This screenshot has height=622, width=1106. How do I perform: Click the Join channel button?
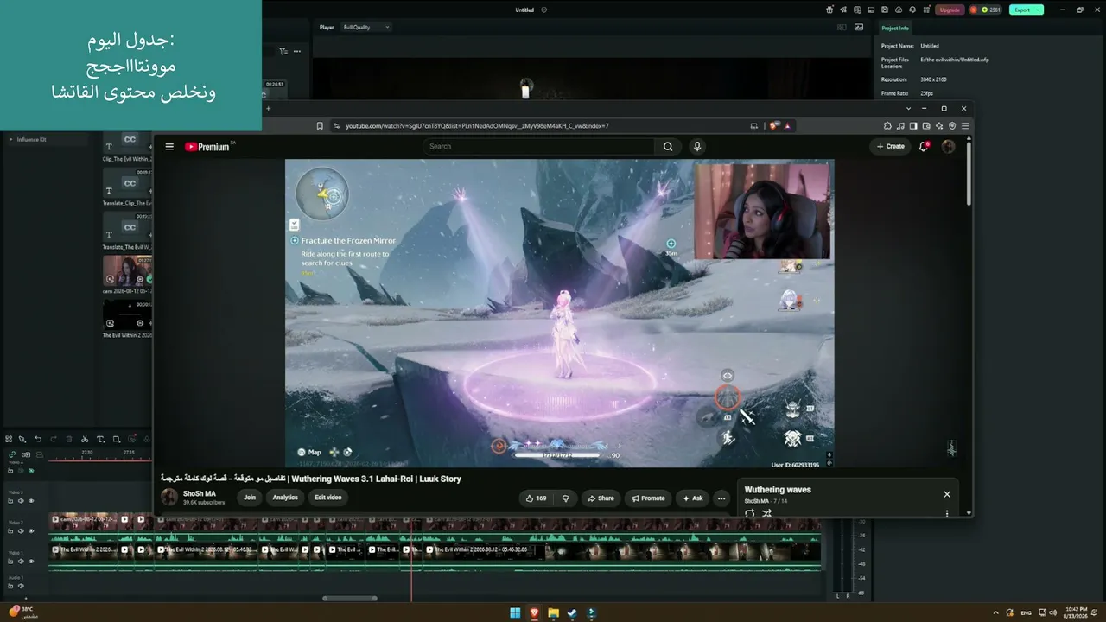[x=250, y=498]
